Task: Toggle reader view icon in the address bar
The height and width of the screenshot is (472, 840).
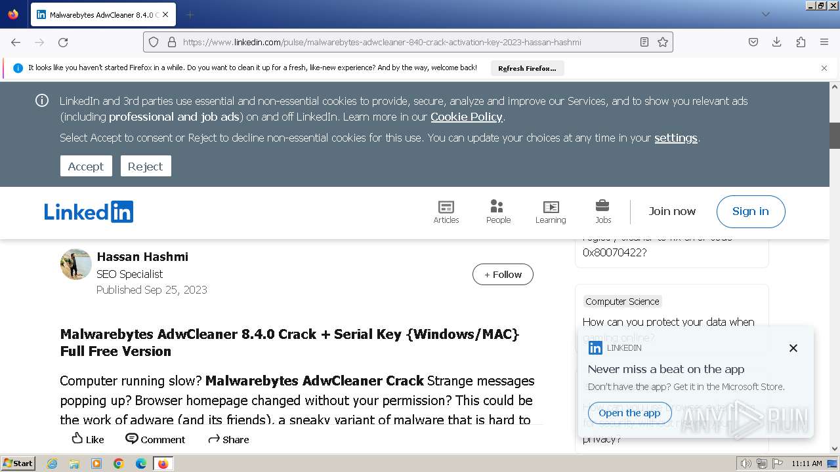Action: (644, 42)
